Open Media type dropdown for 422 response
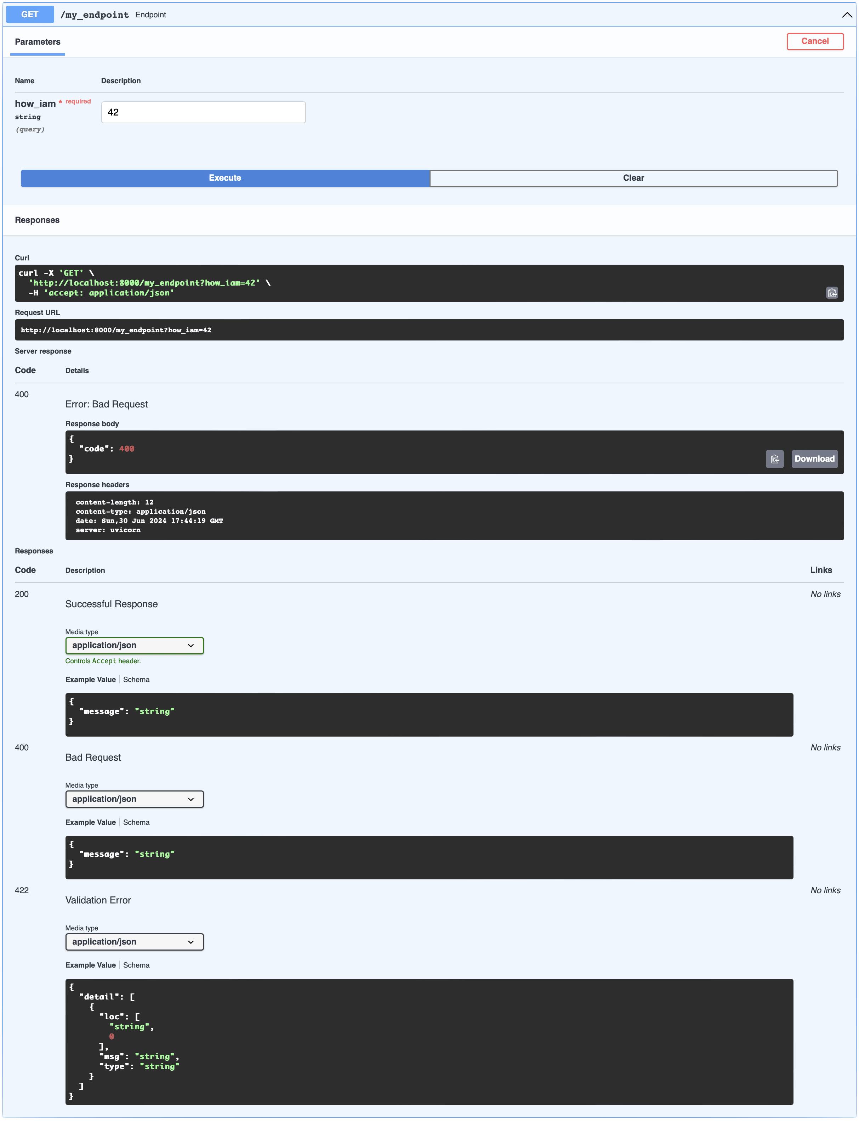This screenshot has width=859, height=1121. (135, 942)
